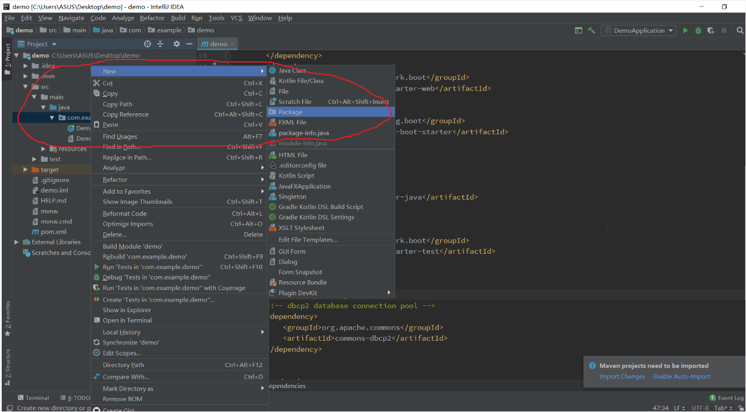Click the Stop square icon in toolbar
Image resolution: width=746 pixels, height=412 pixels.
[724, 30]
